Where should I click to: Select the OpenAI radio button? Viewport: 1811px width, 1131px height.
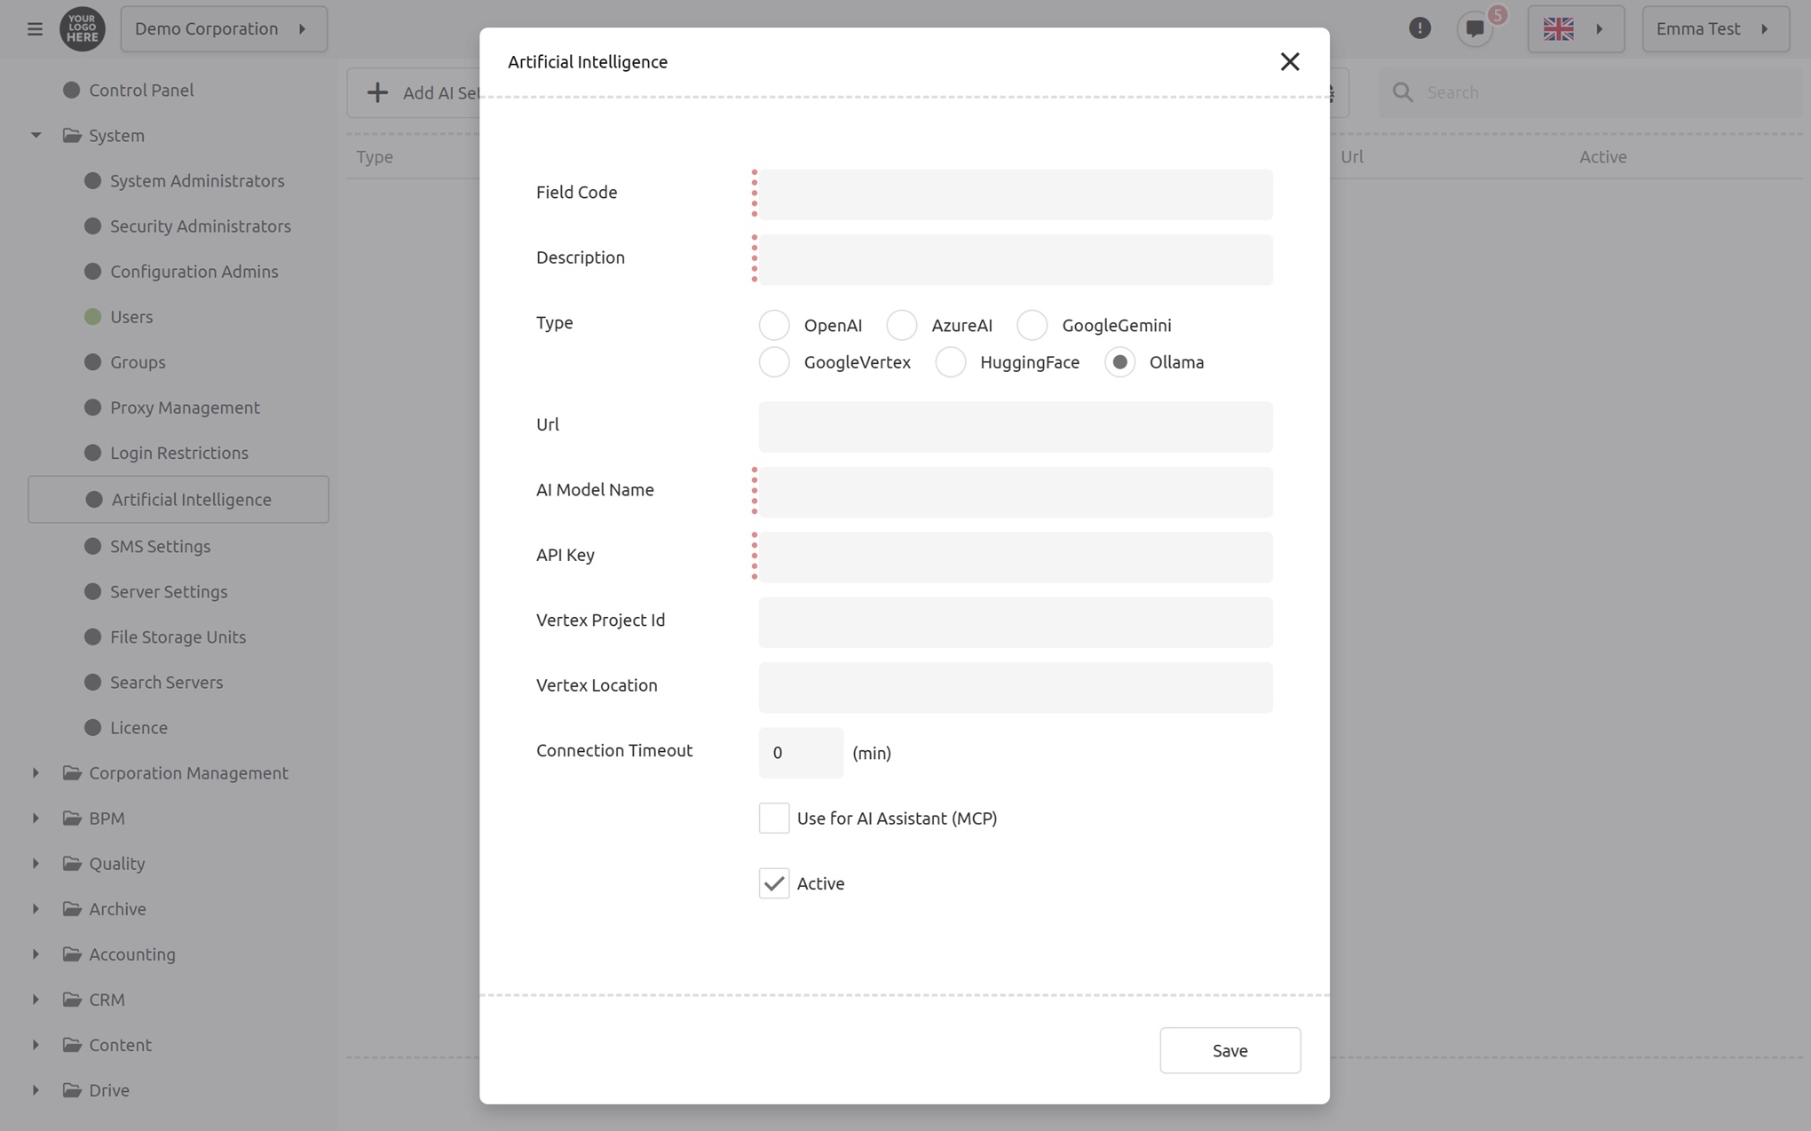coord(774,325)
